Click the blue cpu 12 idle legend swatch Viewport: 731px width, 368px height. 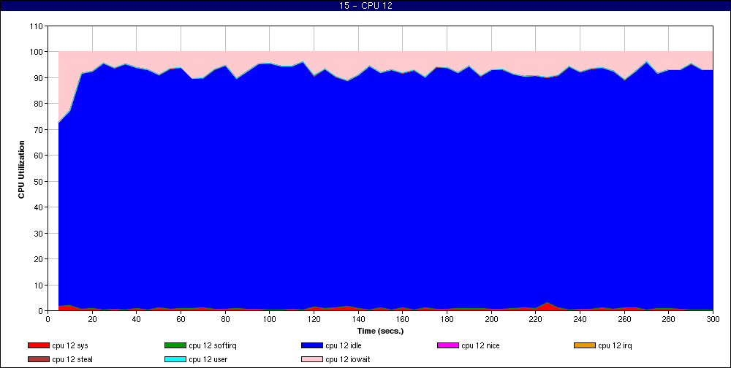(x=312, y=345)
